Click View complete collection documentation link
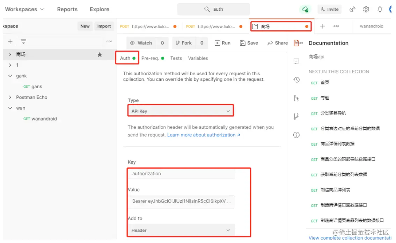The height and width of the screenshot is (243, 396). tap(350, 238)
